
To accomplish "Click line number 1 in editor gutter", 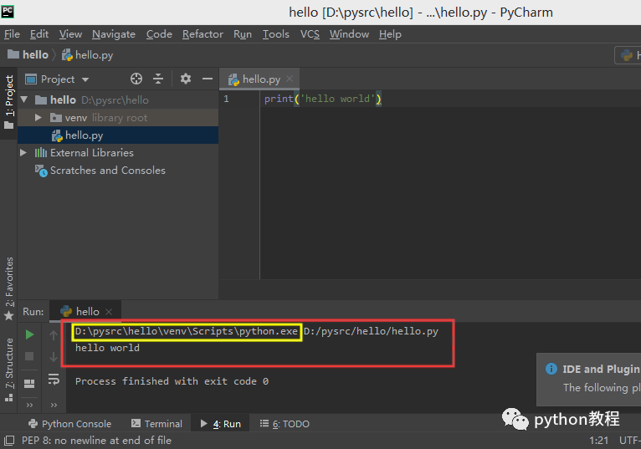I will tap(226, 99).
